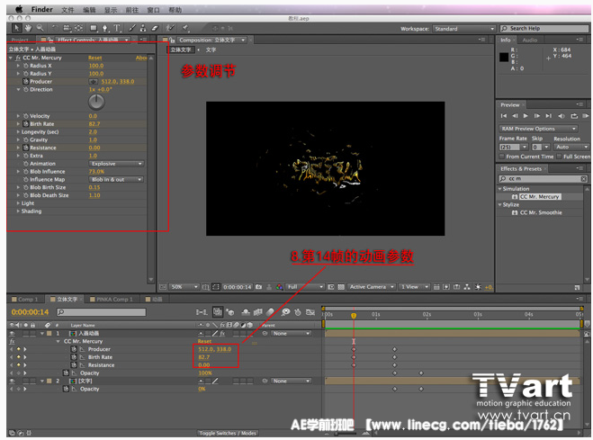This screenshot has height=440, width=593.
Task: Click Reset link for CC Mr. Mercury effect
Action: click(94, 58)
